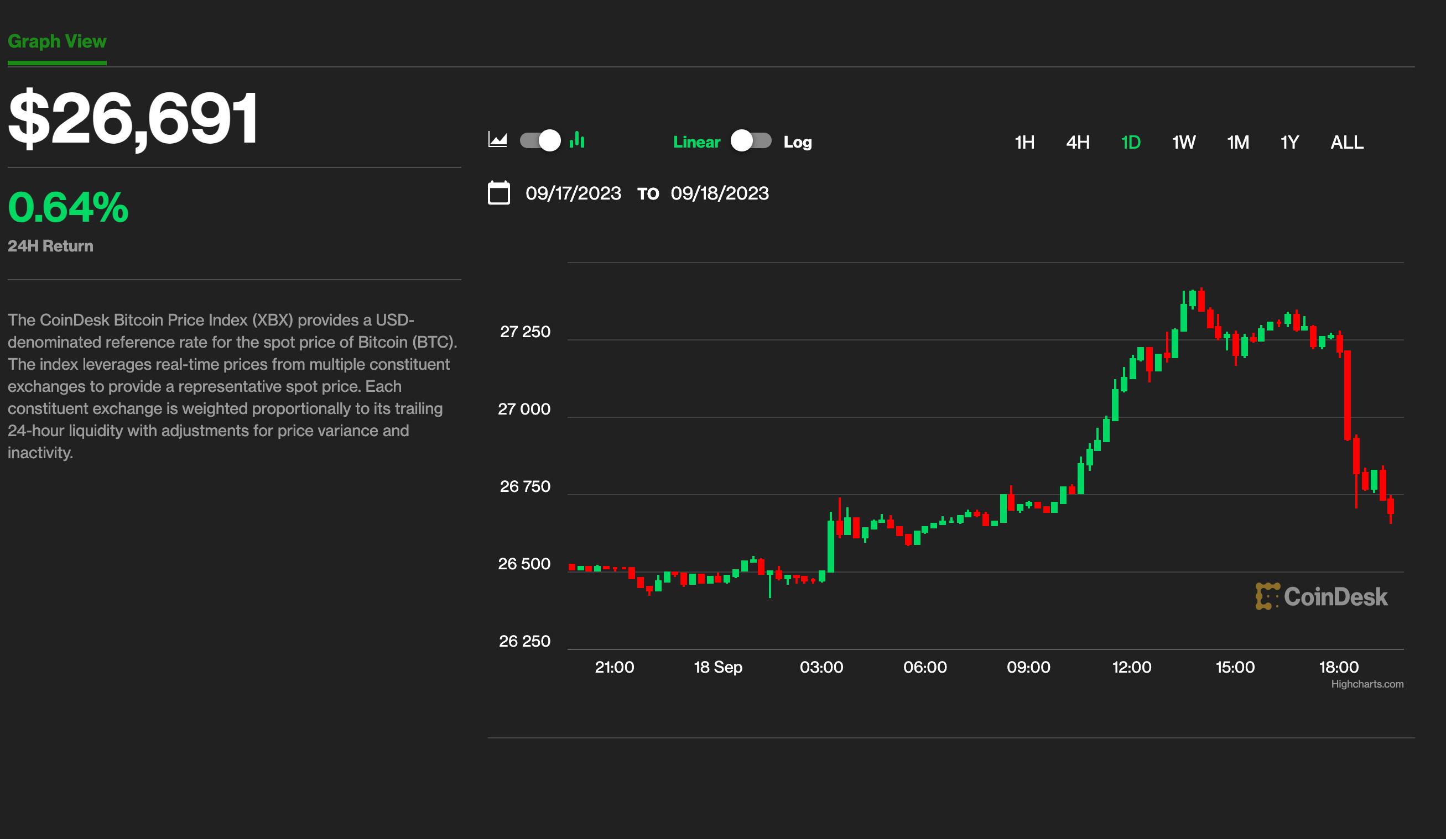Click the 26 750 axis label
Screen dimensions: 1446x839
[x=525, y=486]
